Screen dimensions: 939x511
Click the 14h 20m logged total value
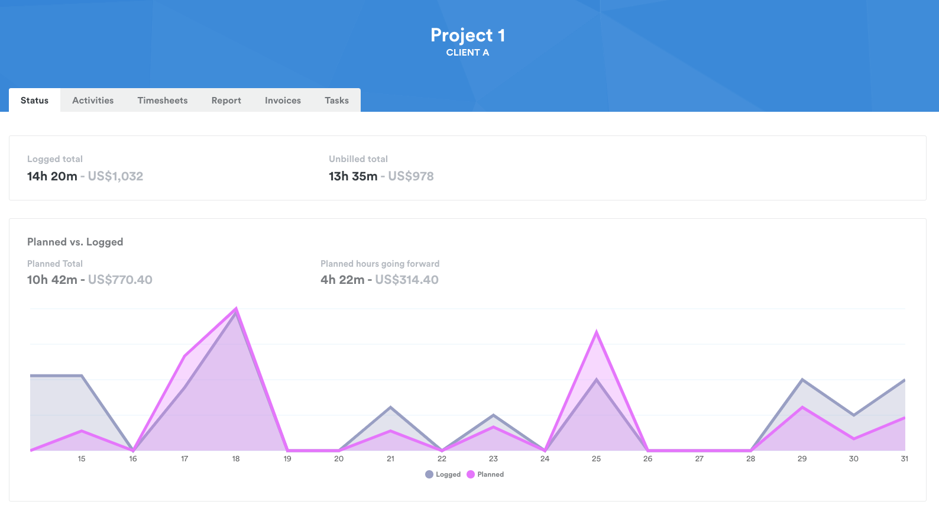pos(52,176)
